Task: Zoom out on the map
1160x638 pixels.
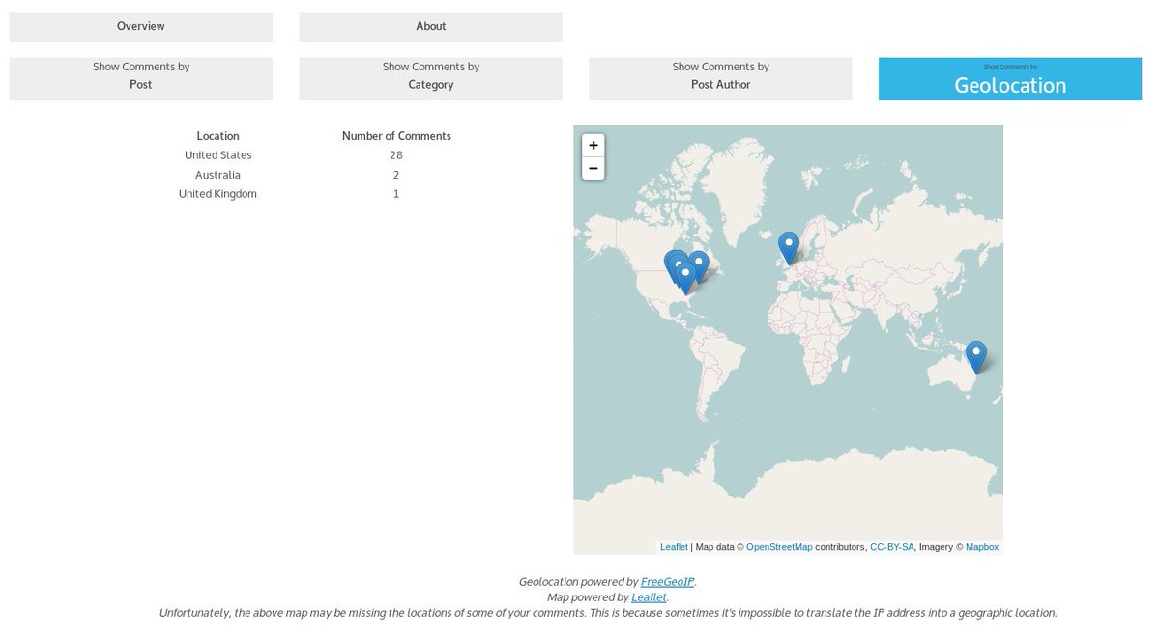Action: click(x=593, y=168)
